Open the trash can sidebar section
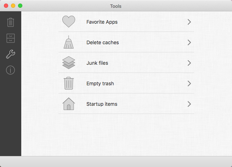This screenshot has height=167, width=232. click(11, 22)
